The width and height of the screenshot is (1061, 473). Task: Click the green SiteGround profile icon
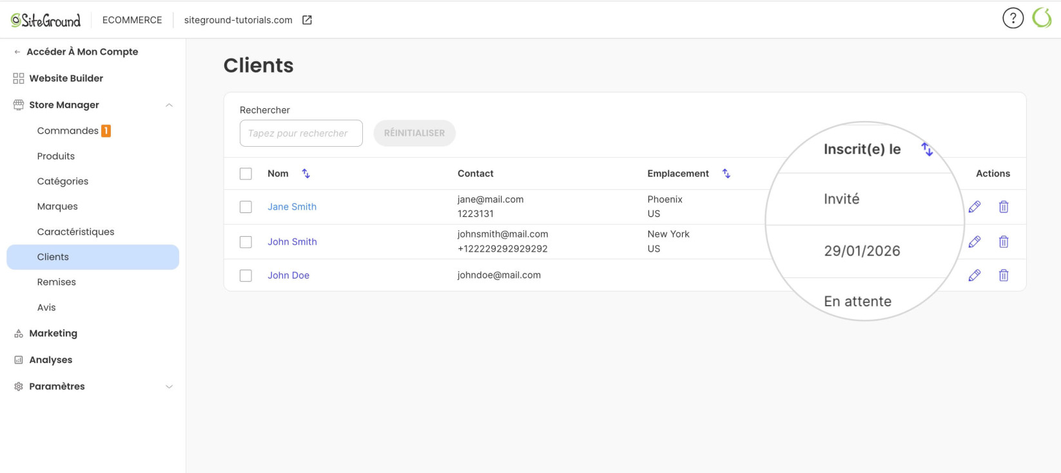(x=1042, y=18)
